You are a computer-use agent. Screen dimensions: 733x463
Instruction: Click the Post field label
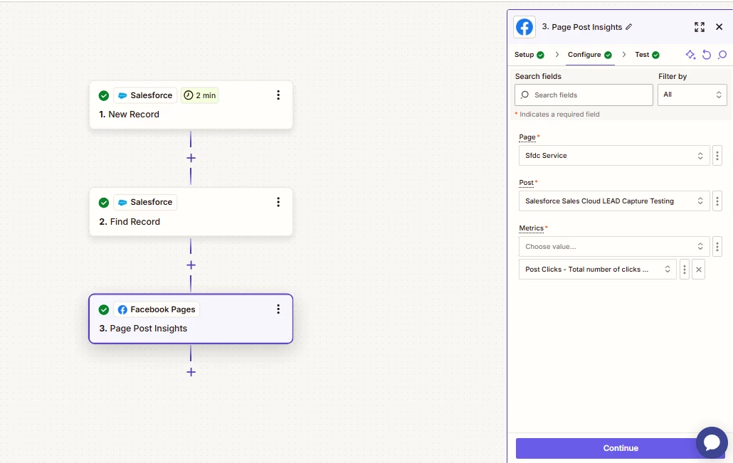point(527,183)
